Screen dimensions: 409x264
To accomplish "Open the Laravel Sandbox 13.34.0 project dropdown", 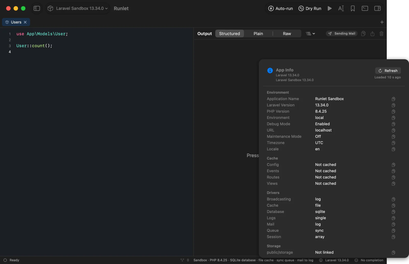I will pos(78,8).
